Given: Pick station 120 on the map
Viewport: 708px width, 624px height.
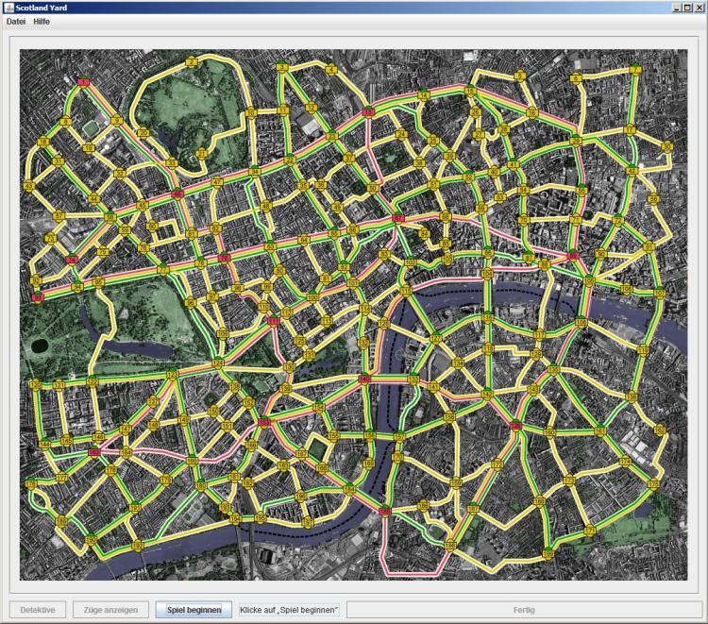Looking at the screenshot, I should click(35, 385).
